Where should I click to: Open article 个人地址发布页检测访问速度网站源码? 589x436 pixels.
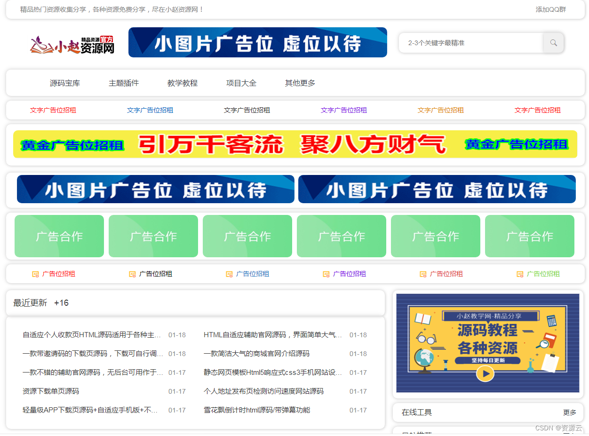tap(263, 391)
